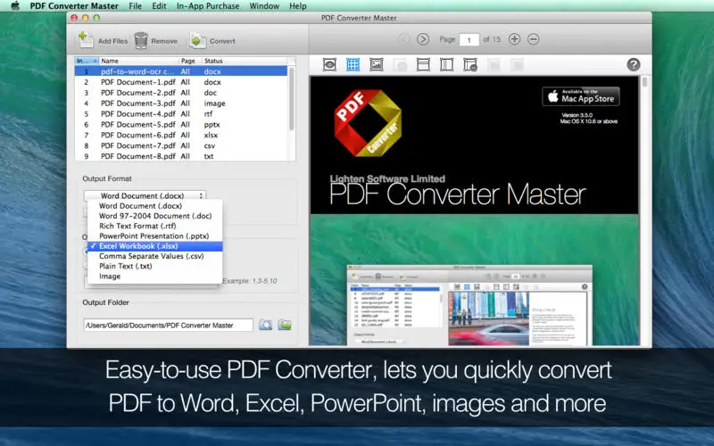Viewport: 714px width, 446px height.
Task: Choose Comma Separate Values (.csv)
Action: [x=154, y=256]
